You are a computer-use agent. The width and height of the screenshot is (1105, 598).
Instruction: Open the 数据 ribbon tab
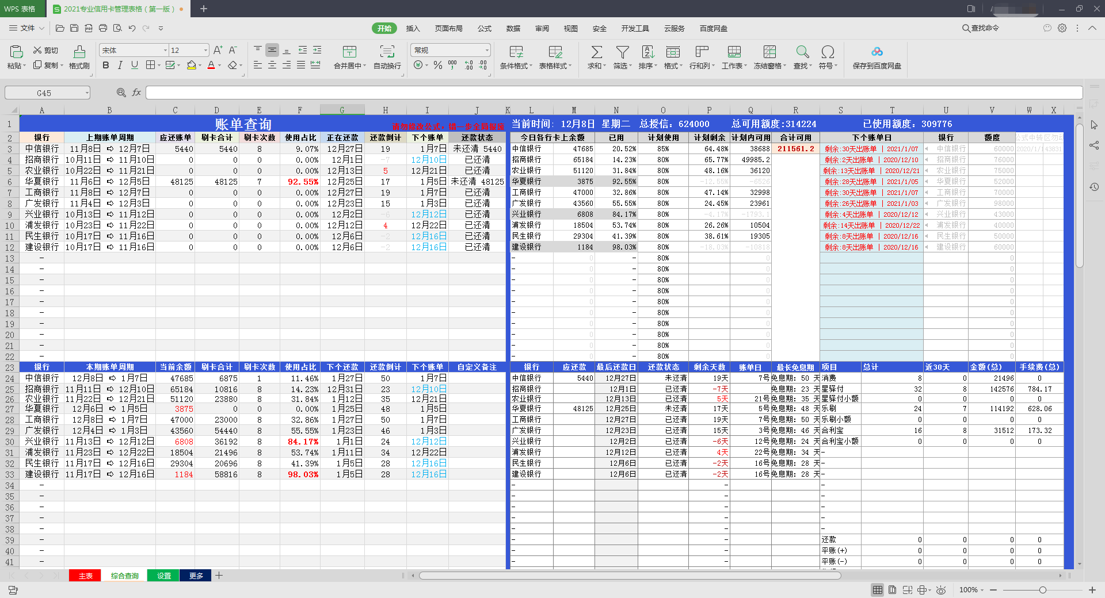[x=513, y=28]
